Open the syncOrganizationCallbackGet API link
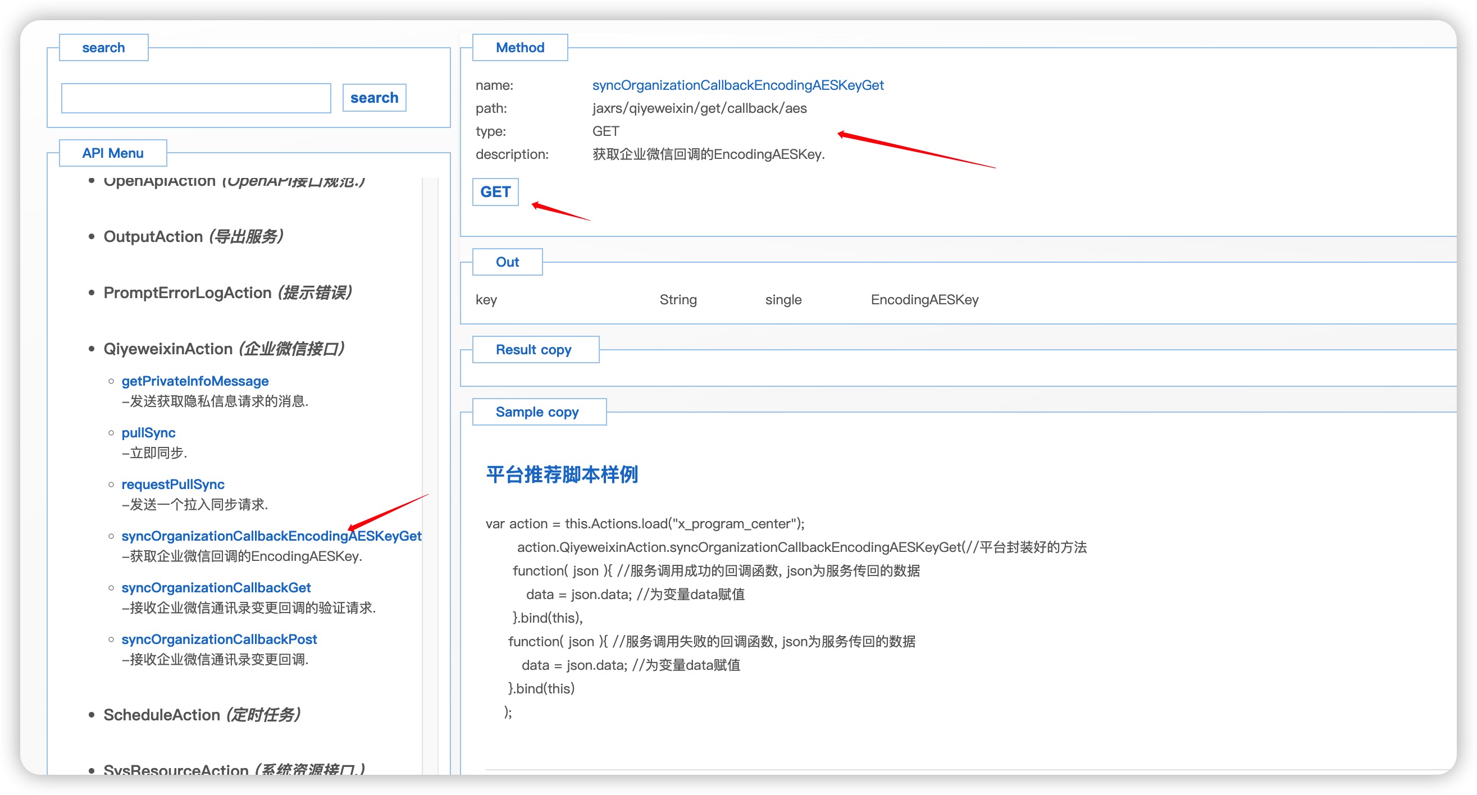 pos(216,587)
